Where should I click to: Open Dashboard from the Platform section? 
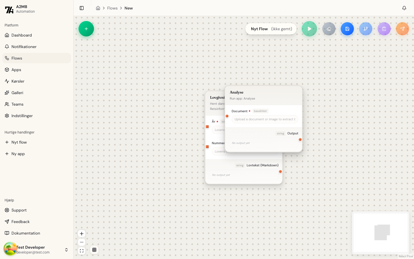[x=21, y=35]
